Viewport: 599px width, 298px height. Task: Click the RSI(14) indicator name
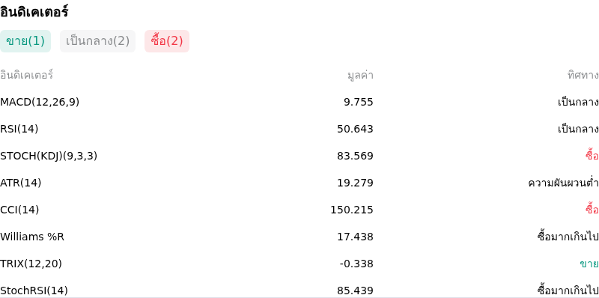tap(19, 129)
